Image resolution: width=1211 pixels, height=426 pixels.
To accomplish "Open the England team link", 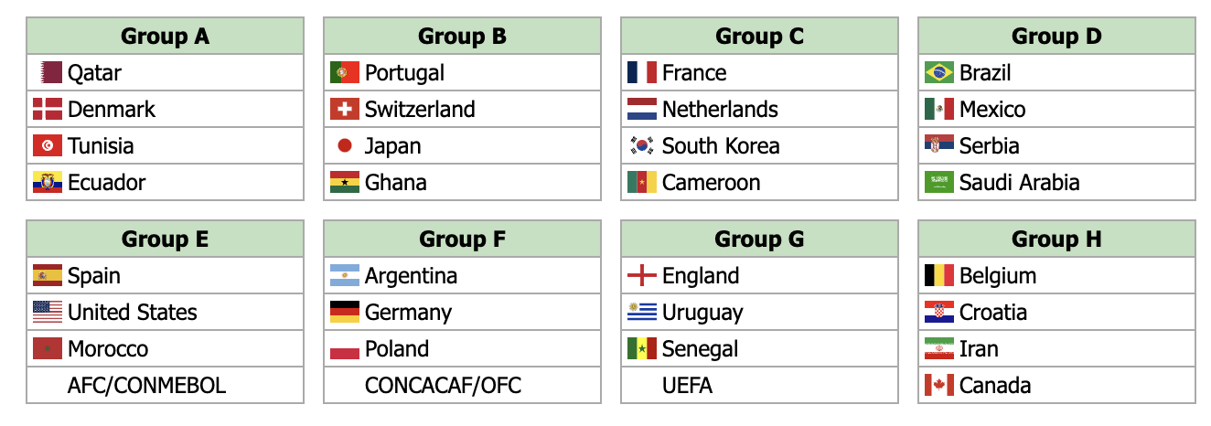I will click(700, 275).
